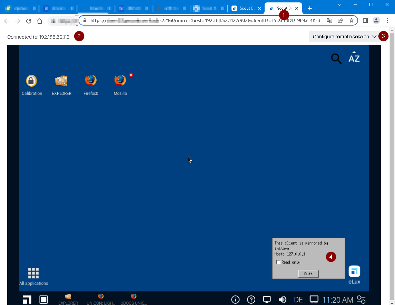Click the share page icon

click(x=340, y=21)
